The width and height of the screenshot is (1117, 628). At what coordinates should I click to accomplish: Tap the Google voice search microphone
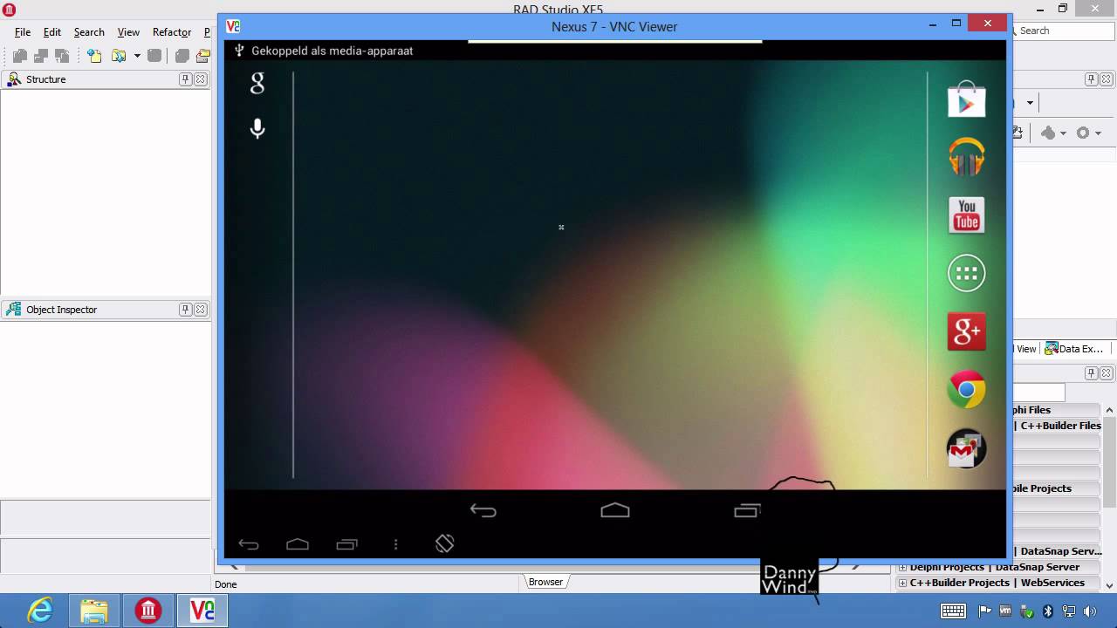[x=257, y=129]
